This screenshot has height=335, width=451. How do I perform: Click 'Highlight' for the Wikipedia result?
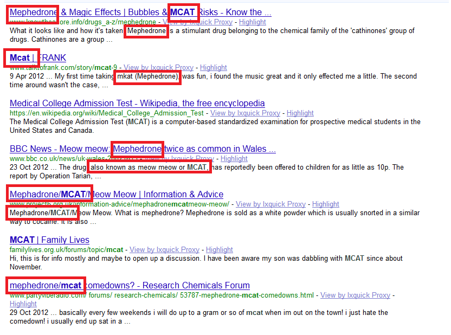click(300, 113)
